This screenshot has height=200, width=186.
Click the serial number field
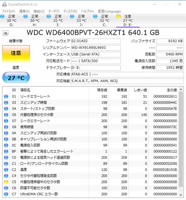(x=96, y=48)
